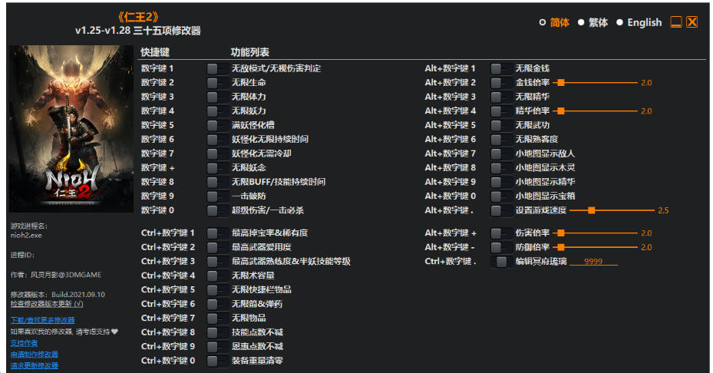Select 简体 language option

(554, 22)
